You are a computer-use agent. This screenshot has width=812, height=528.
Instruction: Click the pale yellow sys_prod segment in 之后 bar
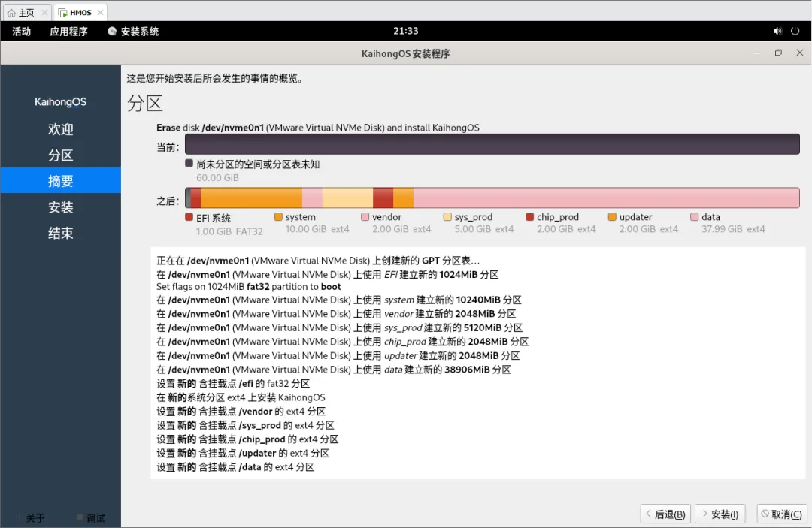pos(347,198)
